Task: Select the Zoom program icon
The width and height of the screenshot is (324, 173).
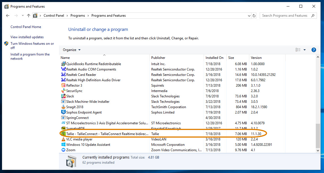Action: pyautogui.click(x=63, y=150)
